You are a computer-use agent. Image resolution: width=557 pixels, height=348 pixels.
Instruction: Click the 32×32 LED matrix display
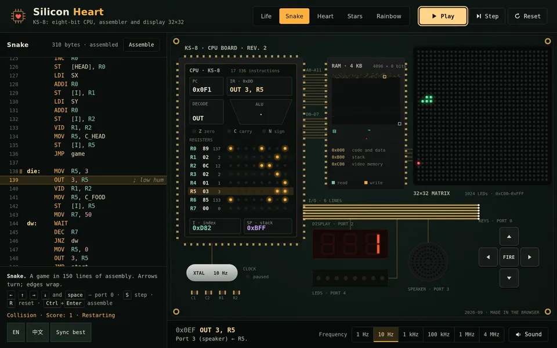pos(482,116)
